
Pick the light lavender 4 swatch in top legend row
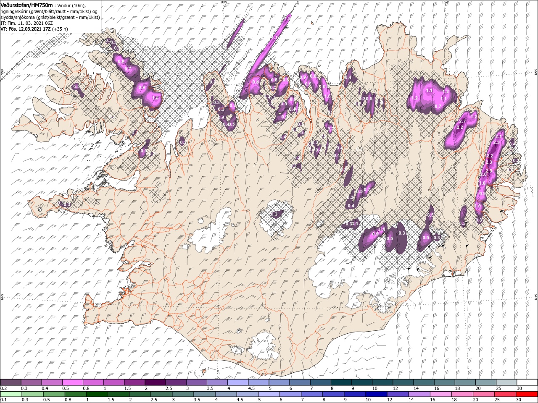(x=237, y=382)
